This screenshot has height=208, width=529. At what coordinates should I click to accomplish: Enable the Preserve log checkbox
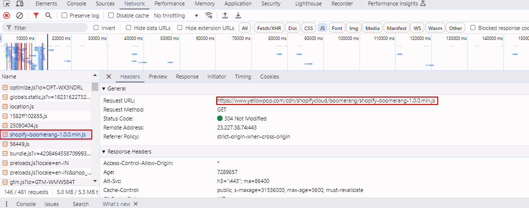click(x=64, y=15)
